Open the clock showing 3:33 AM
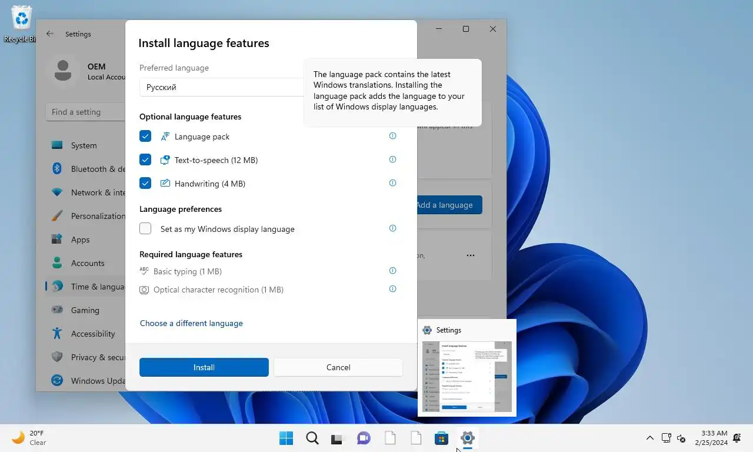The width and height of the screenshot is (753, 452). (711, 438)
